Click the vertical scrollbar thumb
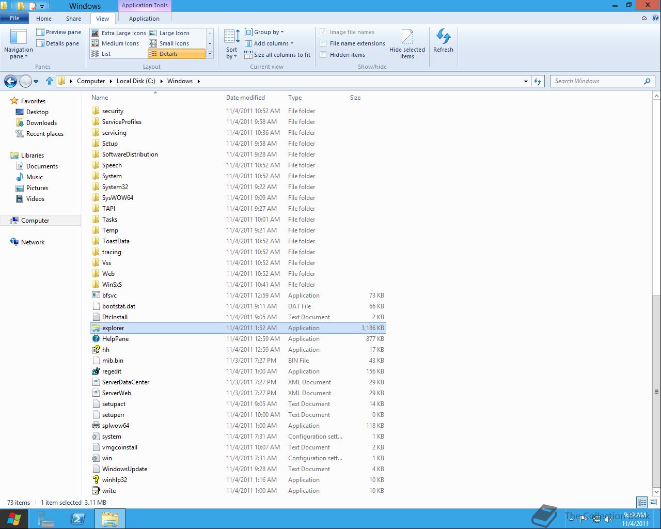This screenshot has height=529, width=661. [x=657, y=393]
